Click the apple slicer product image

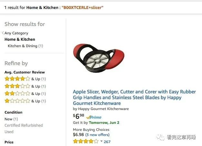tap(99, 58)
